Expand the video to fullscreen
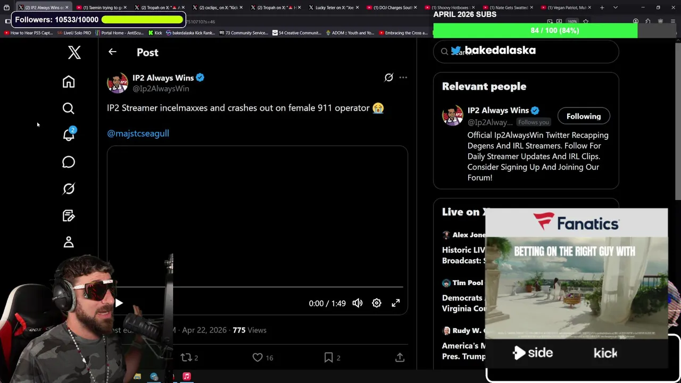The width and height of the screenshot is (681, 383). [x=396, y=303]
